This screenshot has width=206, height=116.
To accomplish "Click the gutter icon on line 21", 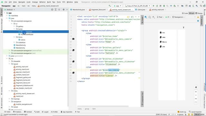I will (x=73, y=73).
